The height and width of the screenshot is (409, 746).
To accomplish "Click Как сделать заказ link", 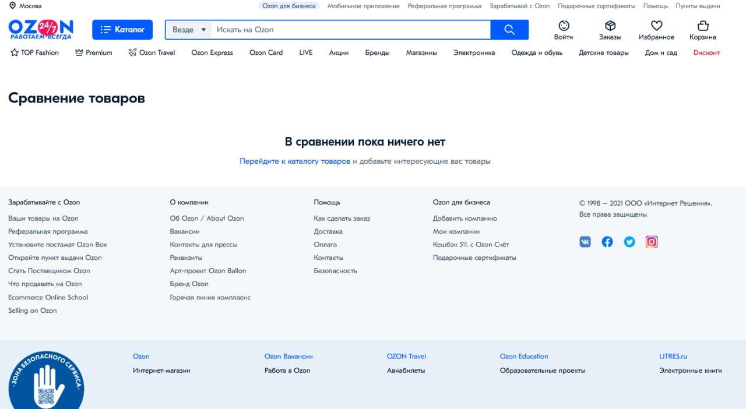I will pyautogui.click(x=342, y=218).
